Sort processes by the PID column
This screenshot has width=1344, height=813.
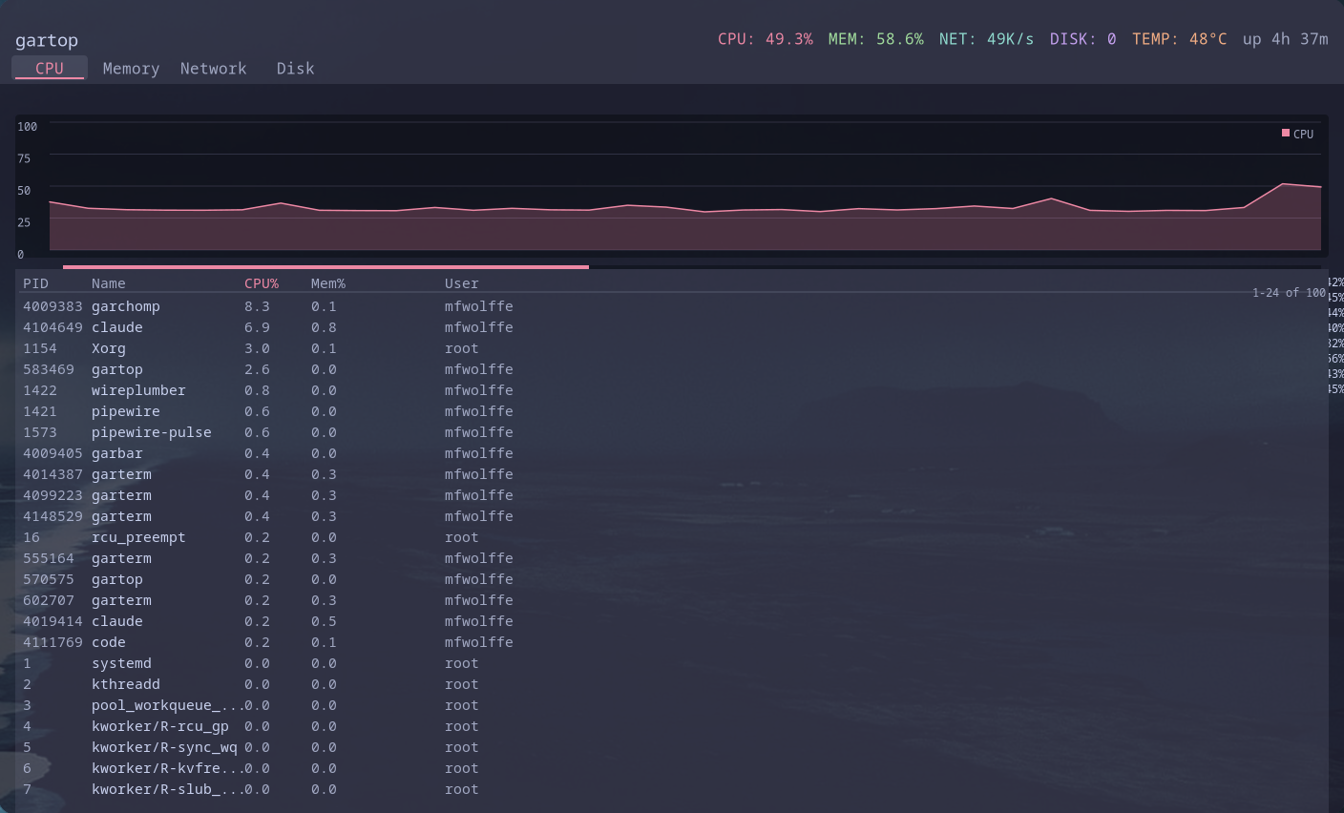pyautogui.click(x=36, y=282)
